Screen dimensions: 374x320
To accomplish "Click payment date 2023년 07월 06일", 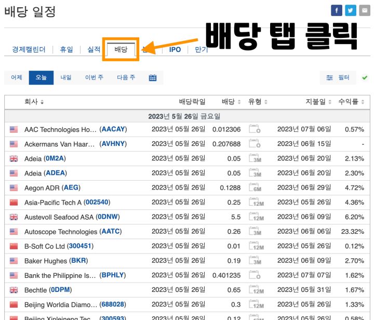I will pos(304,129).
